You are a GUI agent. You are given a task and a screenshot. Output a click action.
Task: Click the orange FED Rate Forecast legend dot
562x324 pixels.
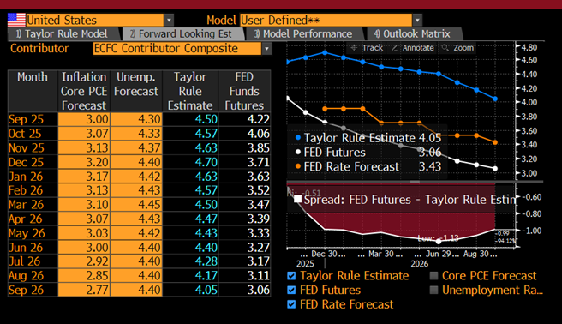click(298, 166)
